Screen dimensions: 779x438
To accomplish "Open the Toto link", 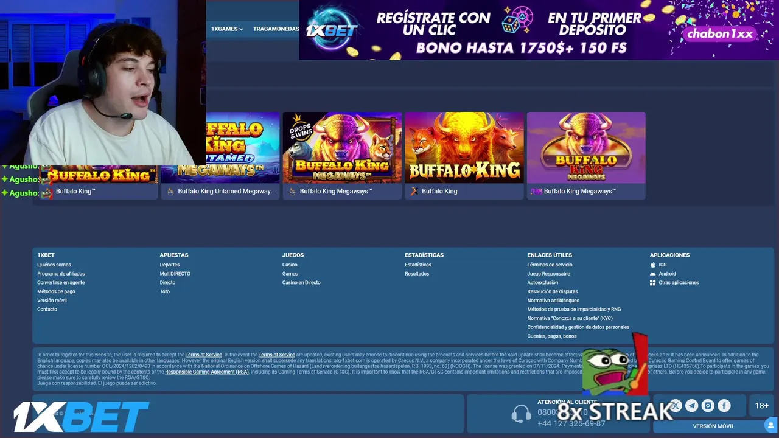I will pos(165,291).
